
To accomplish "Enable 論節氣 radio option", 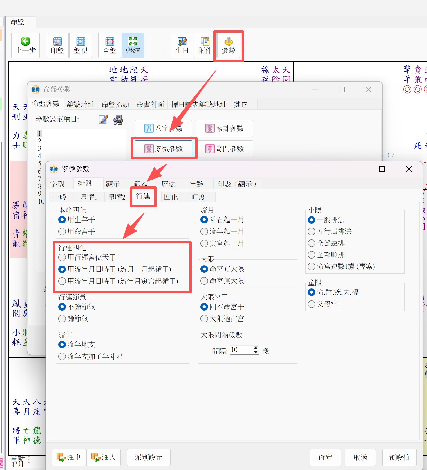I will click(x=62, y=319).
